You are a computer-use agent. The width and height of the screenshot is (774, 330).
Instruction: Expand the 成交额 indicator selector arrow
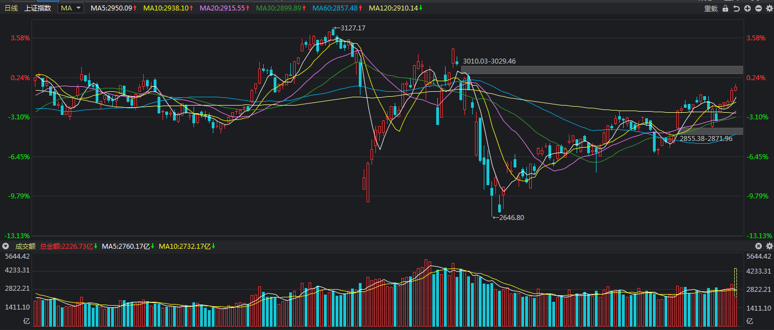point(6,246)
